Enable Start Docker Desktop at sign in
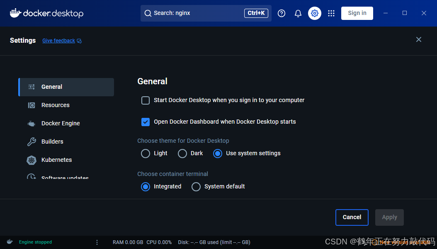 [146, 100]
